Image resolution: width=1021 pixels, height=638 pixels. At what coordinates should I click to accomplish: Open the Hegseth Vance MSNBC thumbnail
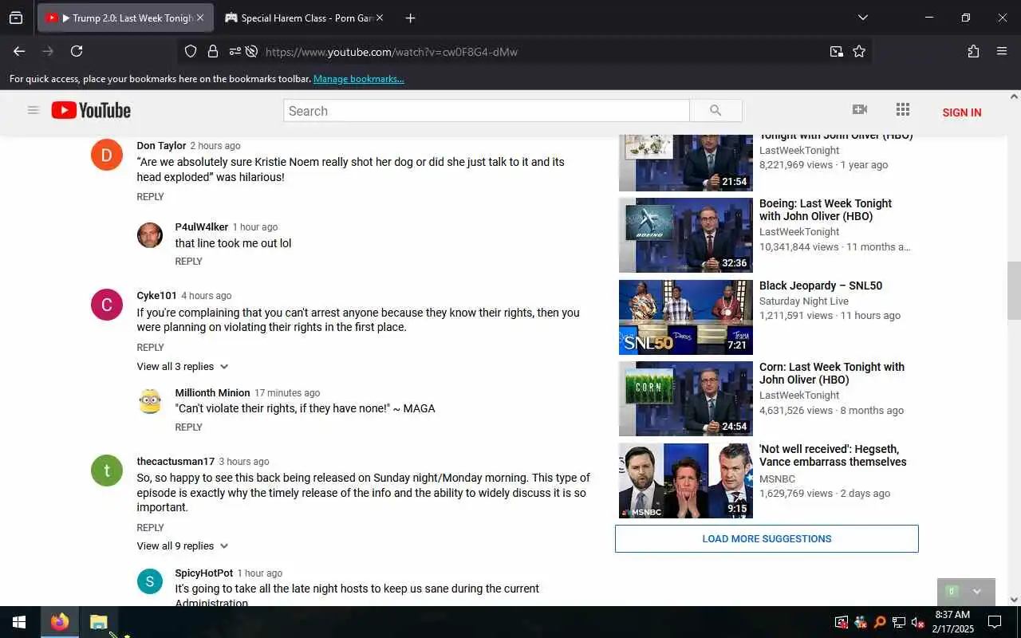coord(686,481)
